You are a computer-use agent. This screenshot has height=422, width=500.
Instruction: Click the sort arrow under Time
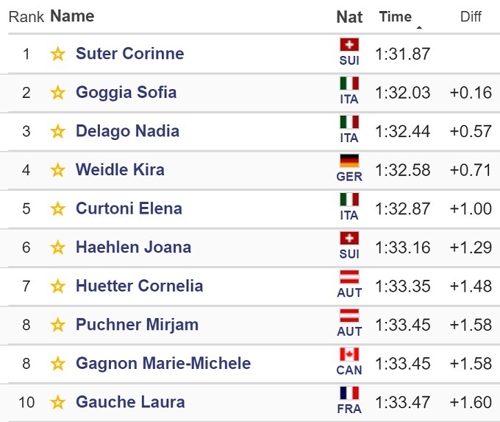point(419,28)
